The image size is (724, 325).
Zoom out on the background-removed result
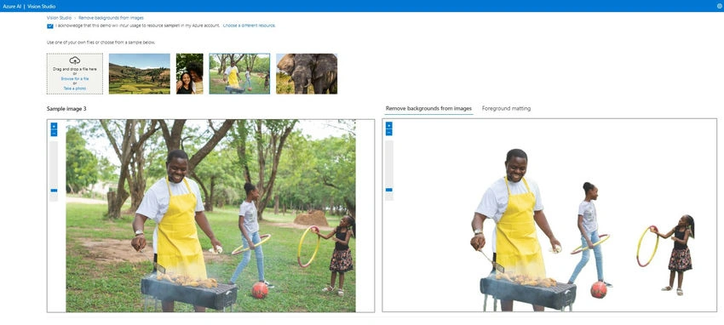coord(388,133)
